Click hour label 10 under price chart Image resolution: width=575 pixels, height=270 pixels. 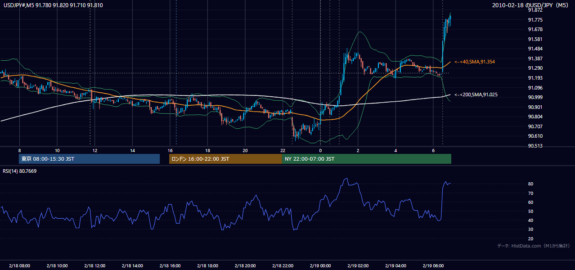pyautogui.click(x=57, y=150)
